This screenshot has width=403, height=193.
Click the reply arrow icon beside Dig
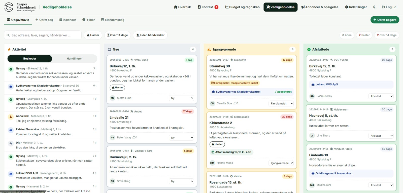(x=11, y=143)
